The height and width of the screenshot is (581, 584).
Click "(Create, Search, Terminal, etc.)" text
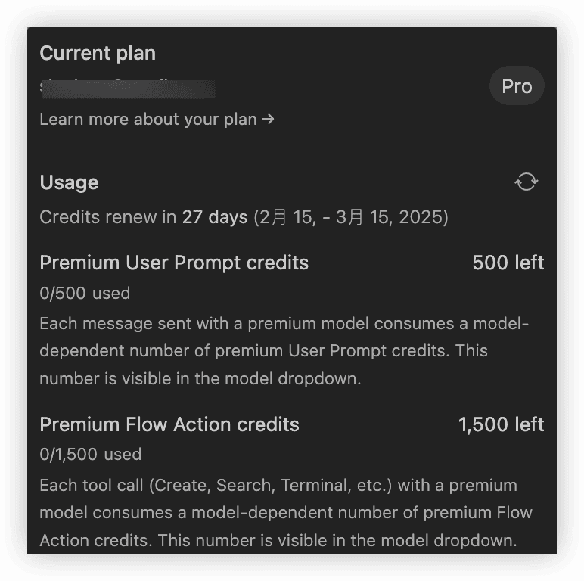(275, 486)
